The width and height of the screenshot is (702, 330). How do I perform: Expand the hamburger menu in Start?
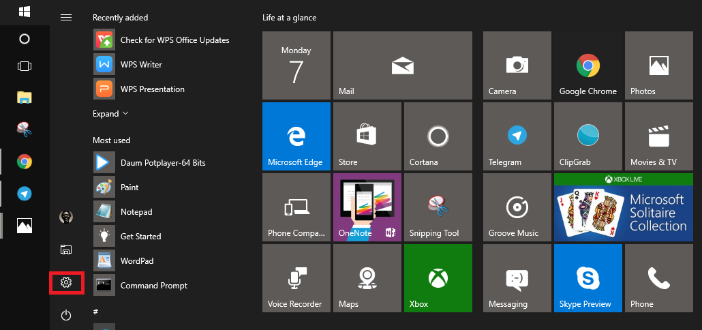coord(66,18)
